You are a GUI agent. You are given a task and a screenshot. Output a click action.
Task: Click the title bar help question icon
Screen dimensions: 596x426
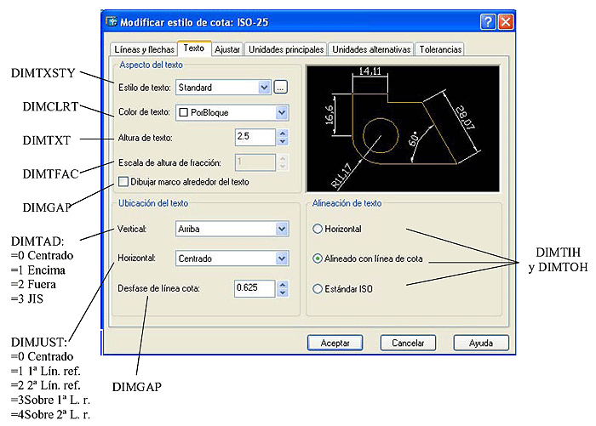pyautogui.click(x=488, y=22)
